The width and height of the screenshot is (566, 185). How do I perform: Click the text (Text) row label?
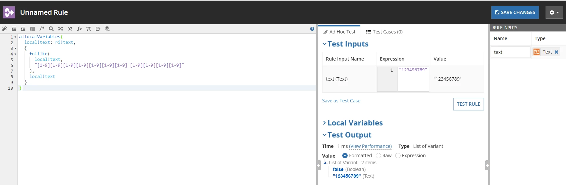tap(337, 79)
